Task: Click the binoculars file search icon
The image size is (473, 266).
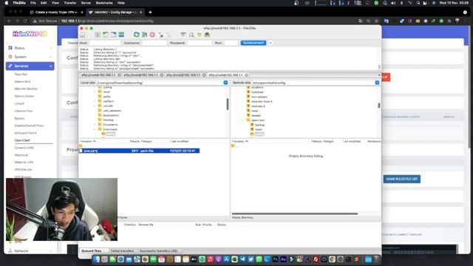Action: pyautogui.click(x=207, y=35)
